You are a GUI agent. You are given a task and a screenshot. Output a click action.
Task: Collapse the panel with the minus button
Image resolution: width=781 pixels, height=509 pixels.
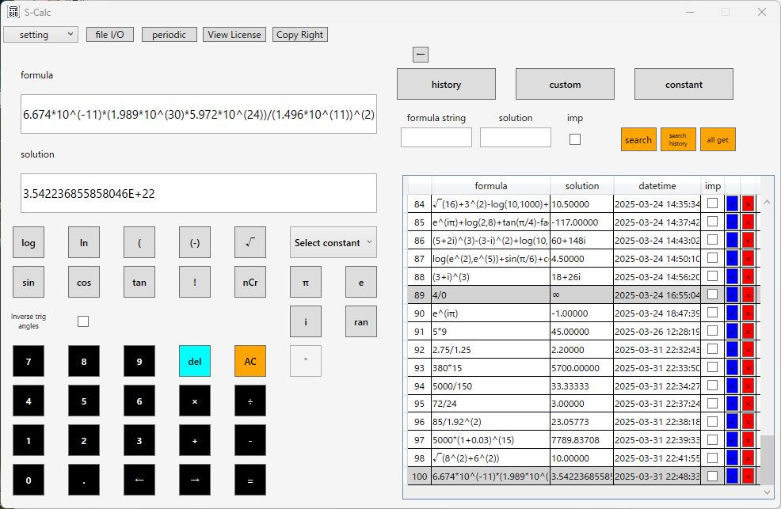point(421,55)
